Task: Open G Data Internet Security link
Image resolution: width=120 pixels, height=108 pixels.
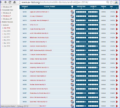Action: coord(38,59)
